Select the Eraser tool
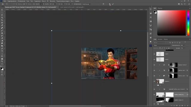This screenshot has height=107, width=191. click(x=2, y=38)
